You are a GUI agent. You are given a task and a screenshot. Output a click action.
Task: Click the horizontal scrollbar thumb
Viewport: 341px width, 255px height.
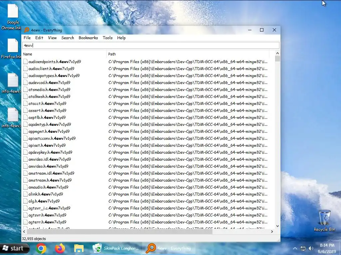point(120,231)
